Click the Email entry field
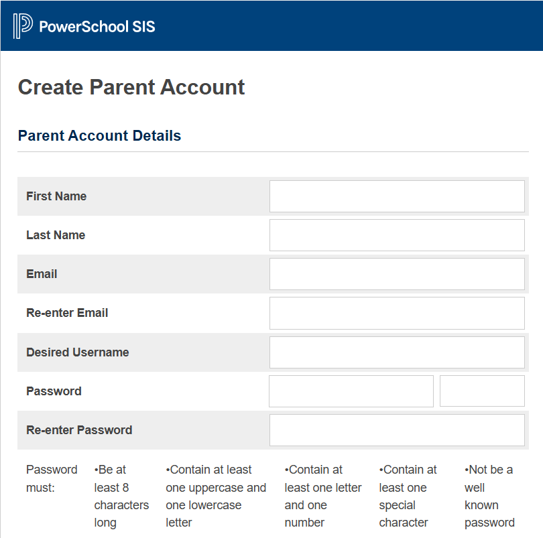Screen dimensions: 543x538 (x=396, y=273)
